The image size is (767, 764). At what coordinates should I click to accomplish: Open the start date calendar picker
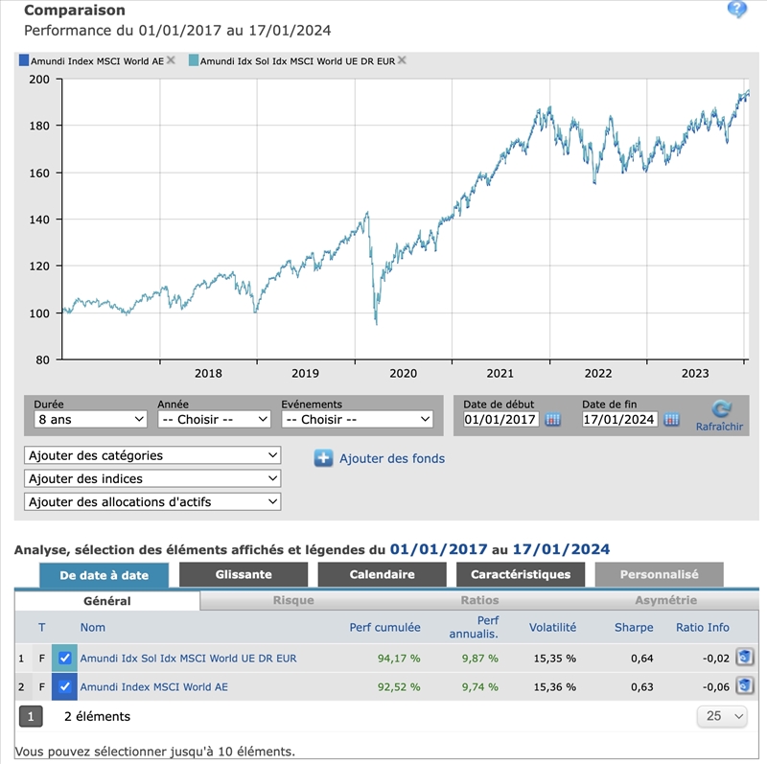click(553, 420)
